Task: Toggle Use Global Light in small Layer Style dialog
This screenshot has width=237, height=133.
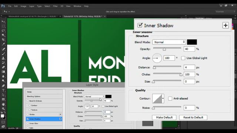Action: [103, 106]
